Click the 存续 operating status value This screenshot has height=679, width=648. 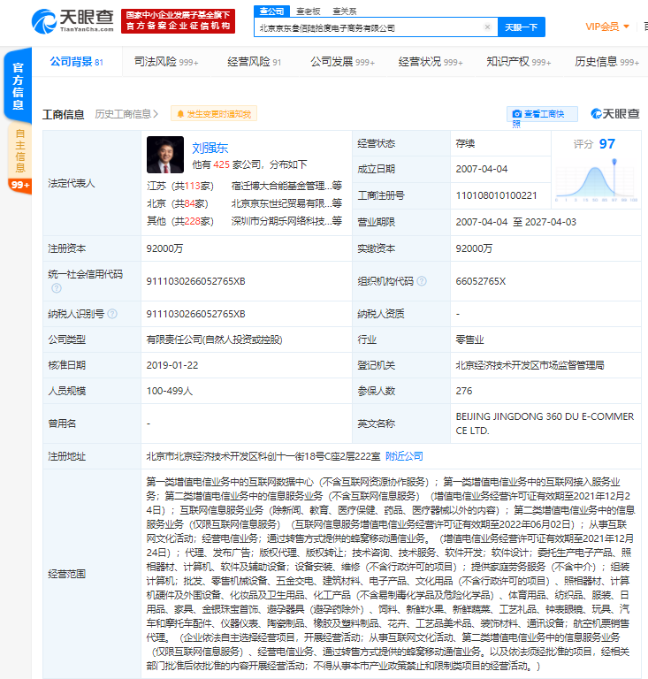(465, 143)
